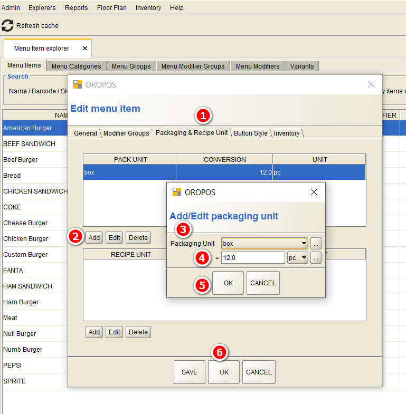Click the UNIT column header
The height and width of the screenshot is (414, 406).
319,159
